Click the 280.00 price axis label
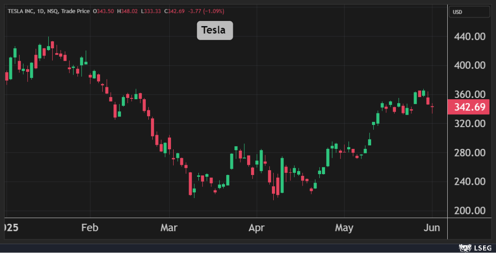Screen dimensions: 496x253 (x=470, y=152)
